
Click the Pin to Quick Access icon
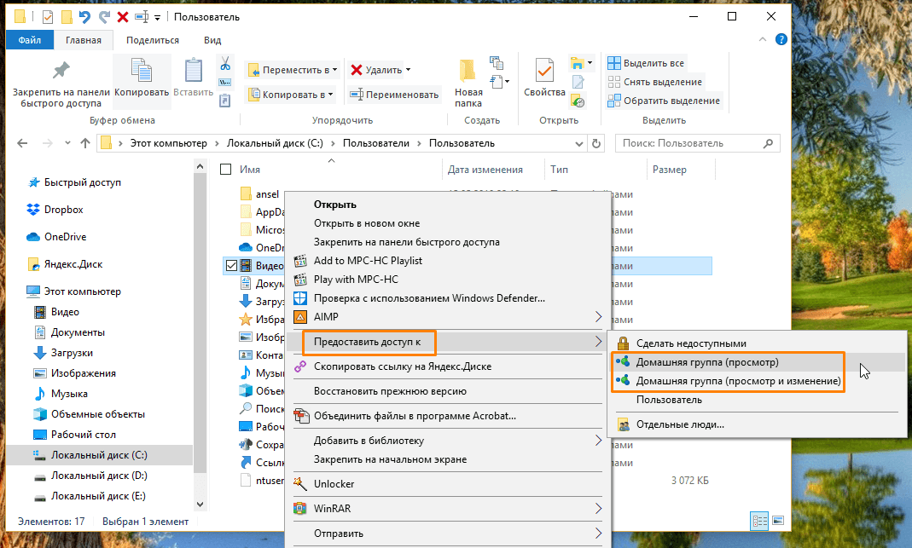[61, 71]
